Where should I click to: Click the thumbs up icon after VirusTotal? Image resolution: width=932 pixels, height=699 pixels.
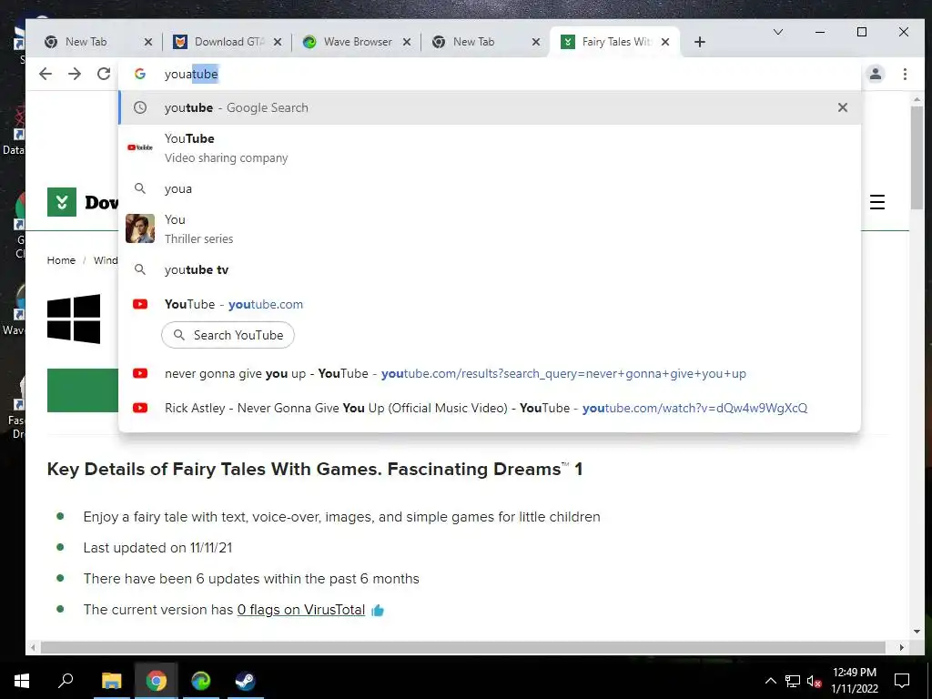tap(378, 611)
